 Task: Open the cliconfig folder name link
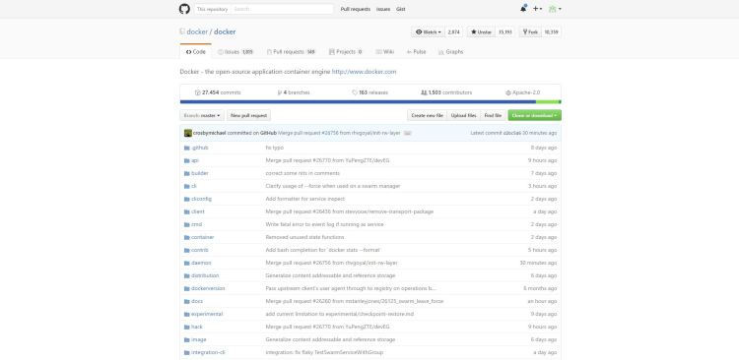tap(201, 199)
